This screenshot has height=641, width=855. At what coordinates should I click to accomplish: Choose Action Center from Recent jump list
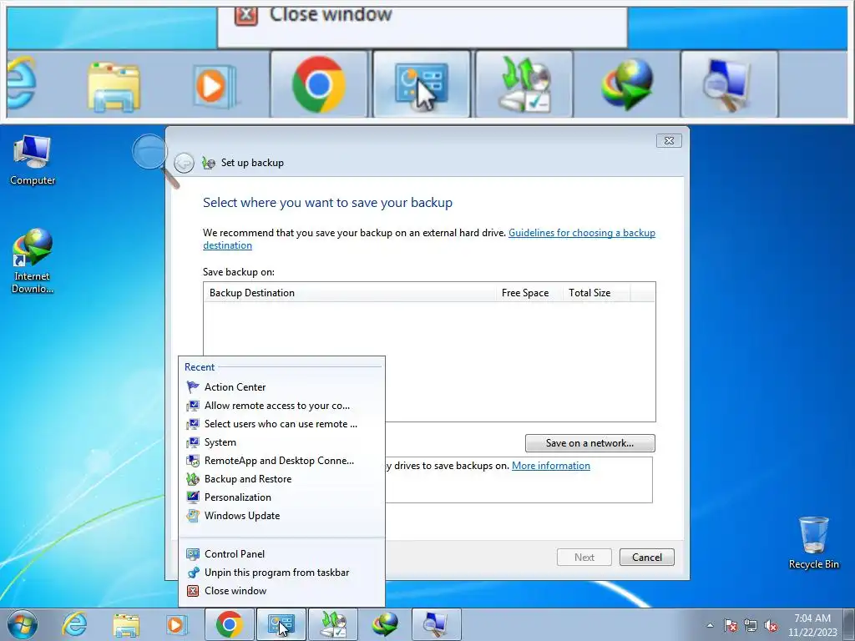(282, 387)
